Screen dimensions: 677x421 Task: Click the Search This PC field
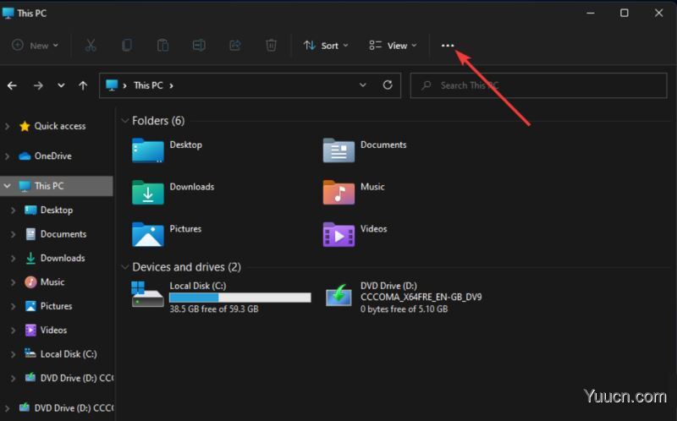coord(538,85)
